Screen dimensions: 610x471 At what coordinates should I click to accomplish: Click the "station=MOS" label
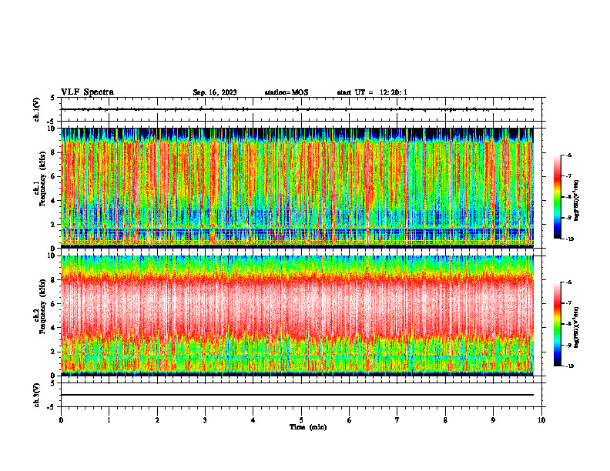click(x=287, y=92)
